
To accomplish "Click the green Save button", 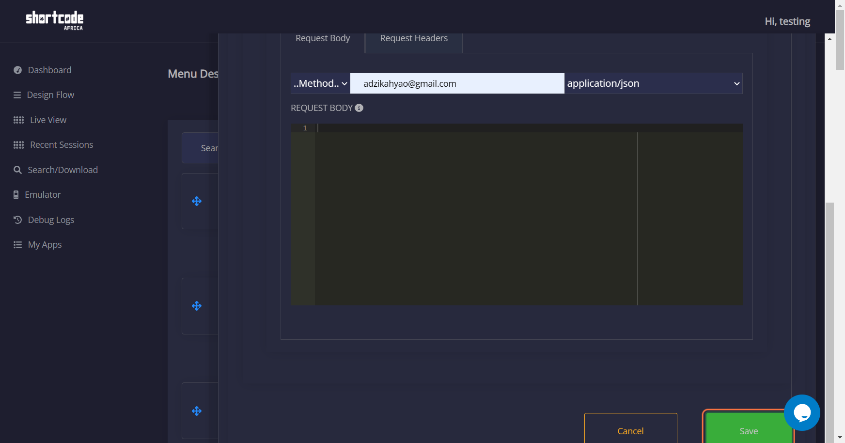I will pos(749,428).
